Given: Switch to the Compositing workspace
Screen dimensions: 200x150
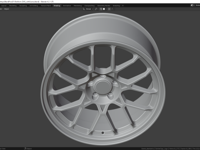Looking at the screenshot, I should click(x=90, y=6).
